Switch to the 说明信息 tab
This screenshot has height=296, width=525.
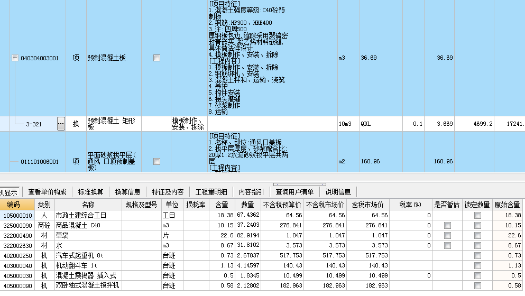(x=338, y=192)
